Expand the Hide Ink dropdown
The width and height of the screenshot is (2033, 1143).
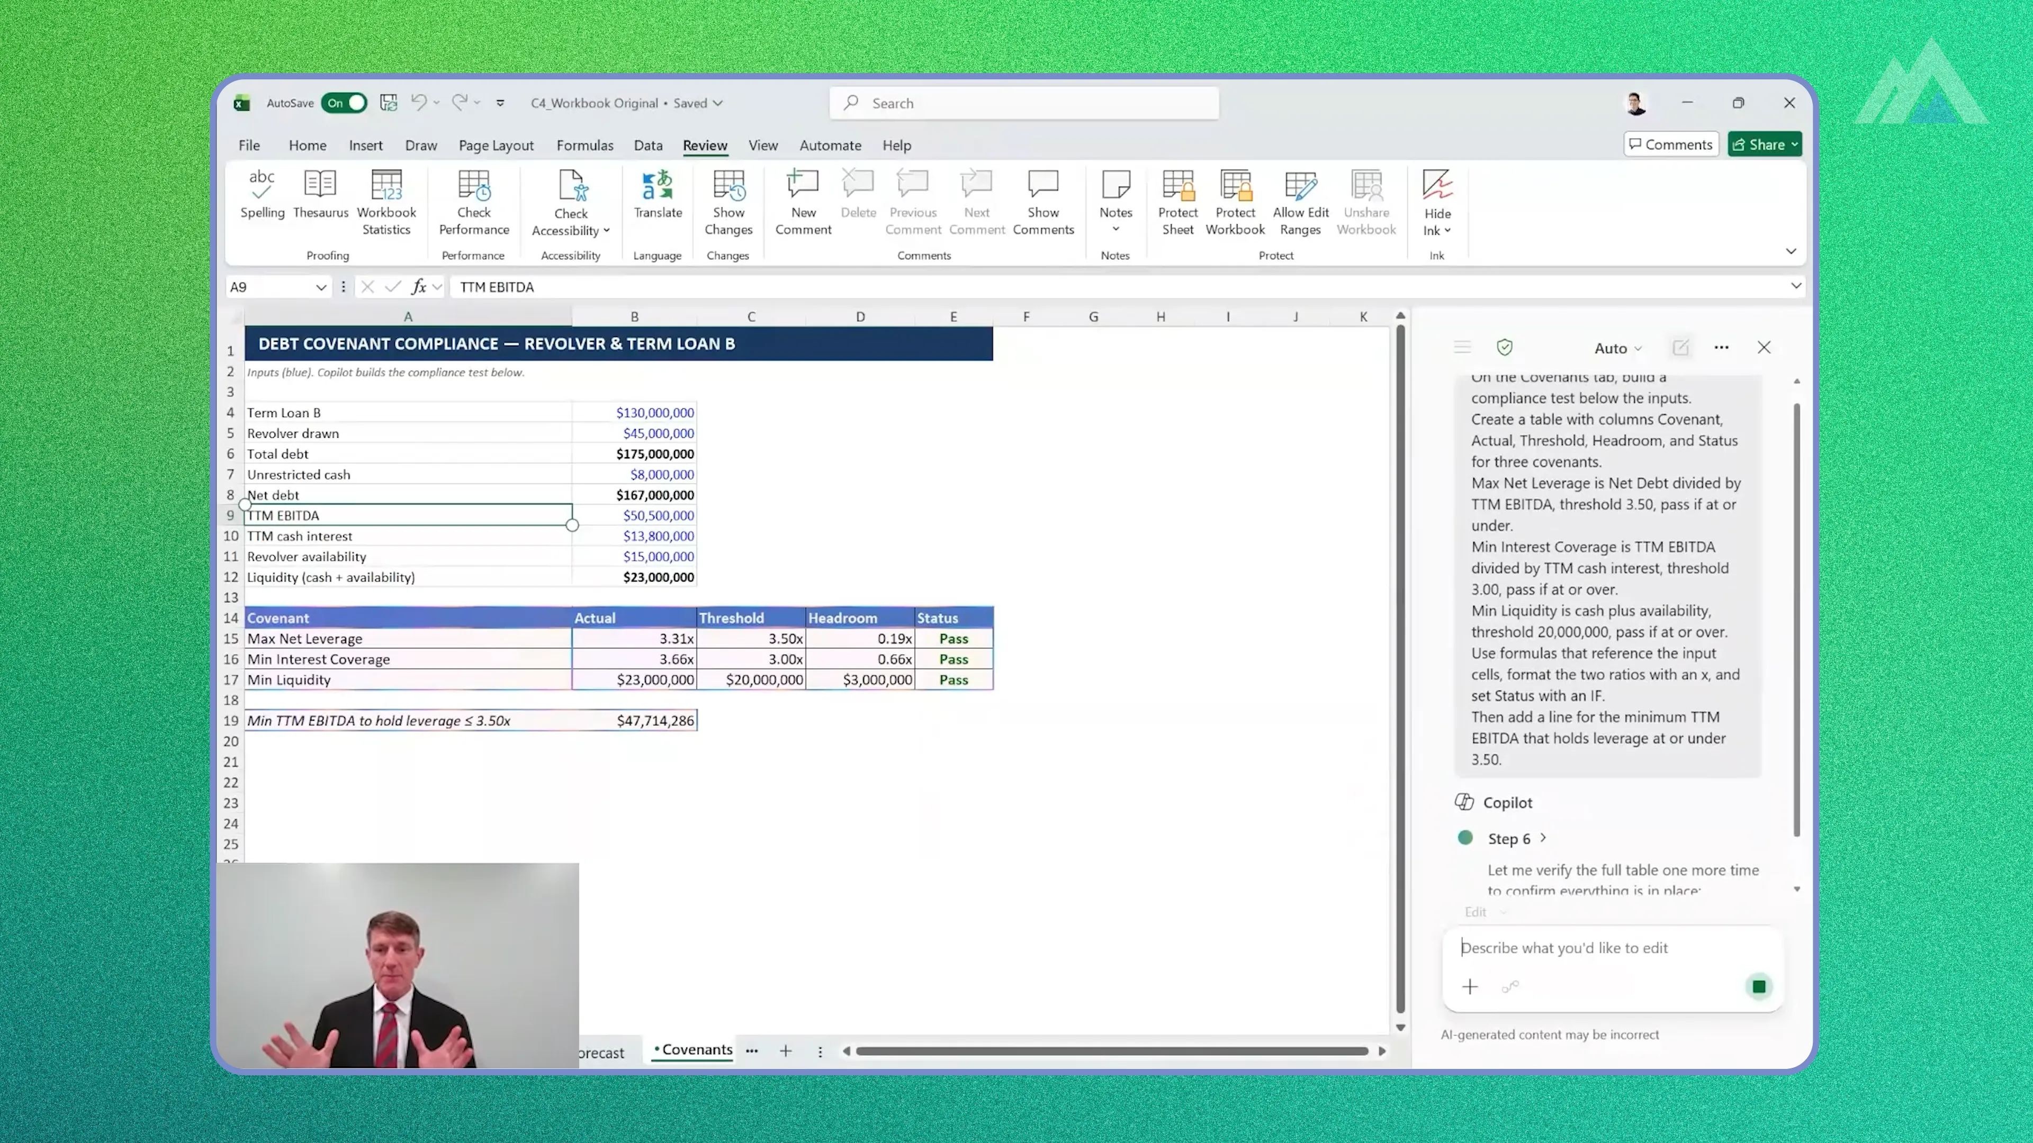coord(1447,231)
